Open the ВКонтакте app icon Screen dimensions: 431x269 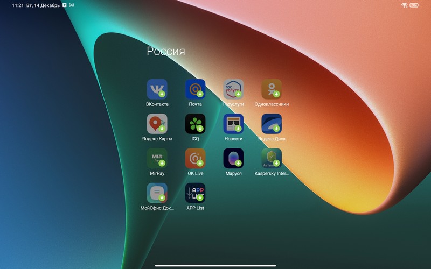(x=157, y=89)
